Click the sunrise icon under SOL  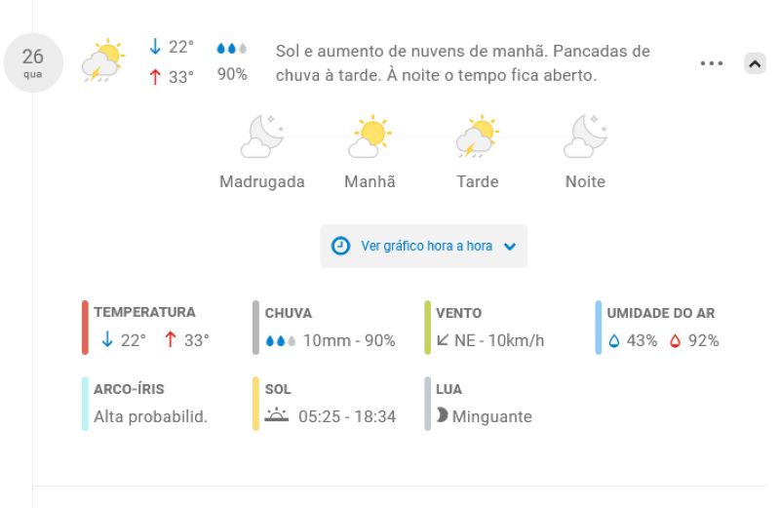[x=277, y=415]
